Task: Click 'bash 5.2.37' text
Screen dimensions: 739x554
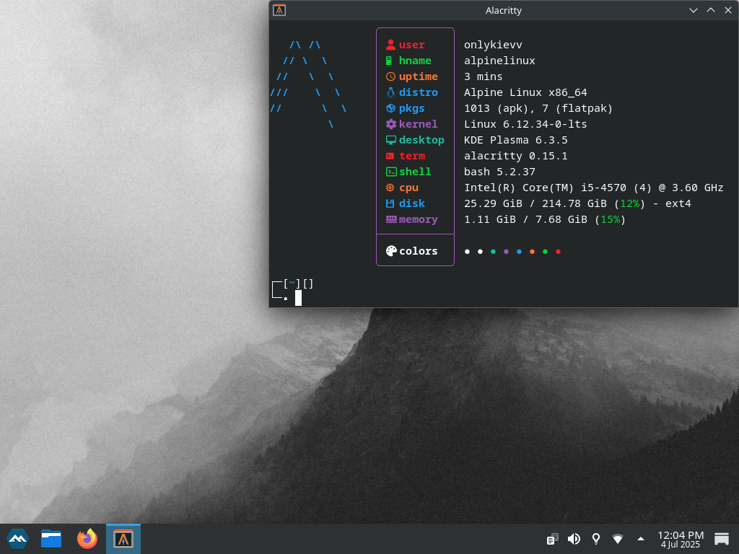Action: pos(499,172)
